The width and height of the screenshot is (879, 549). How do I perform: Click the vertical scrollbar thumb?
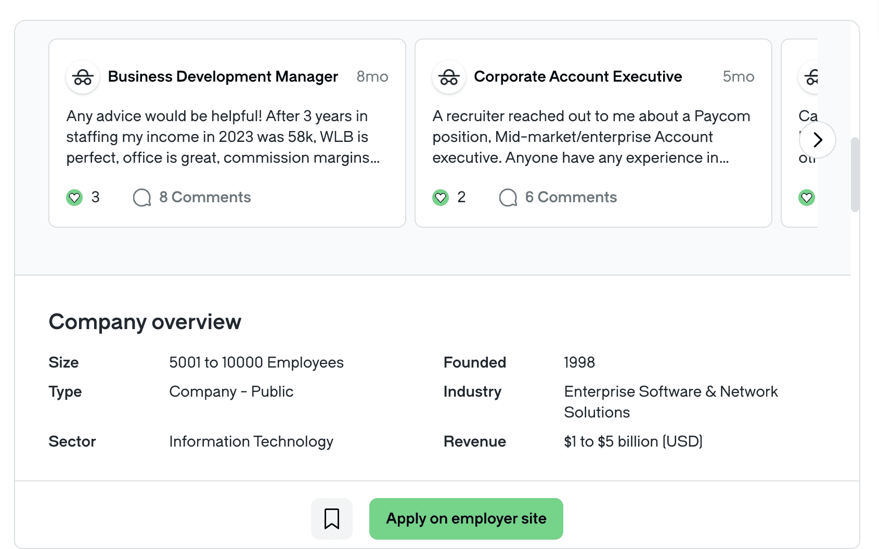[855, 175]
